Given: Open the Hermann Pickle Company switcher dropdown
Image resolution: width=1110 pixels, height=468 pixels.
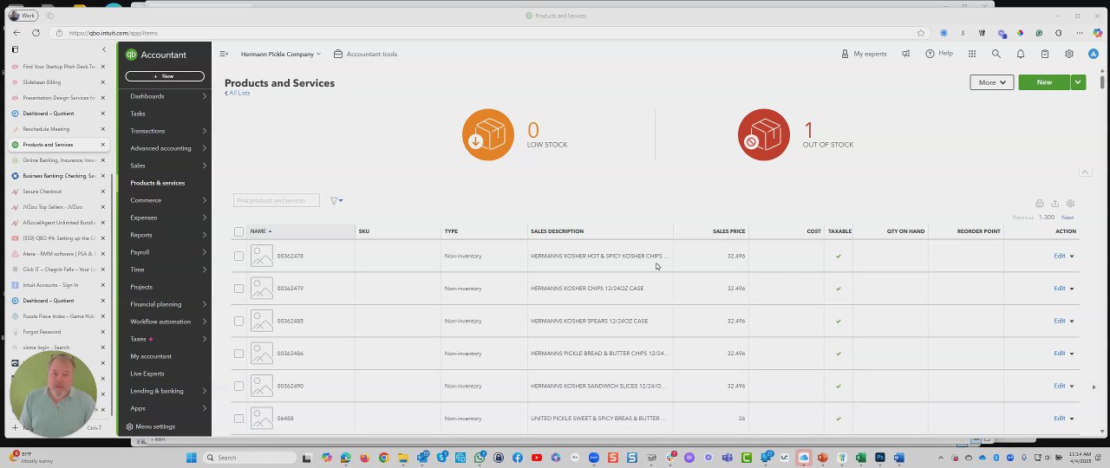Looking at the screenshot, I should [280, 54].
